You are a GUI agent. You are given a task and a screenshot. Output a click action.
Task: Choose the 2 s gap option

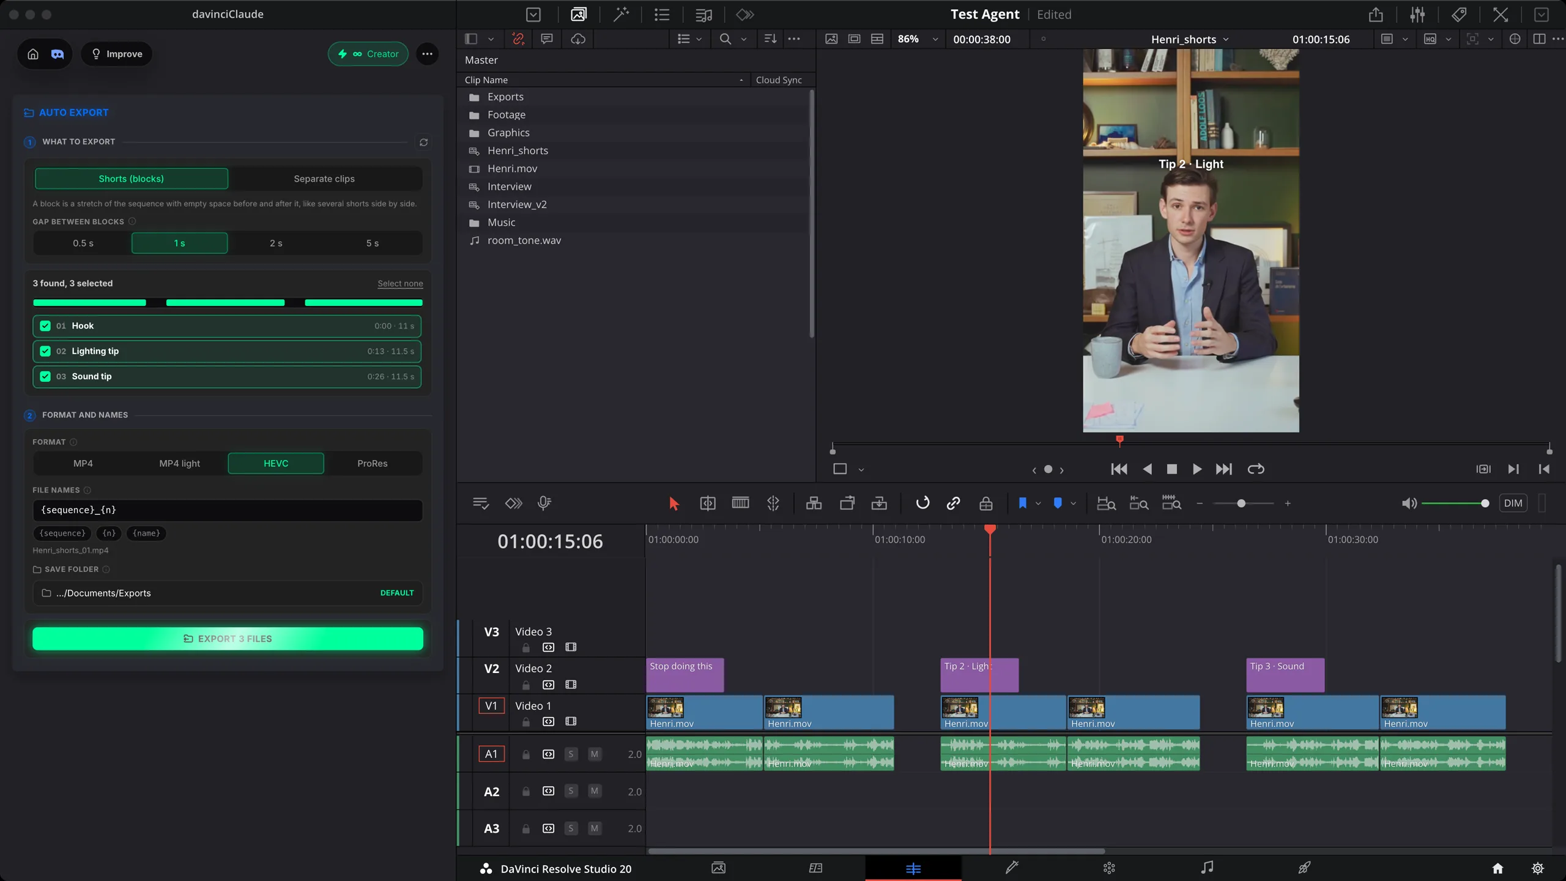(x=276, y=243)
